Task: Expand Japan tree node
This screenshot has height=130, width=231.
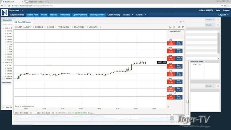Action: tap(6, 39)
